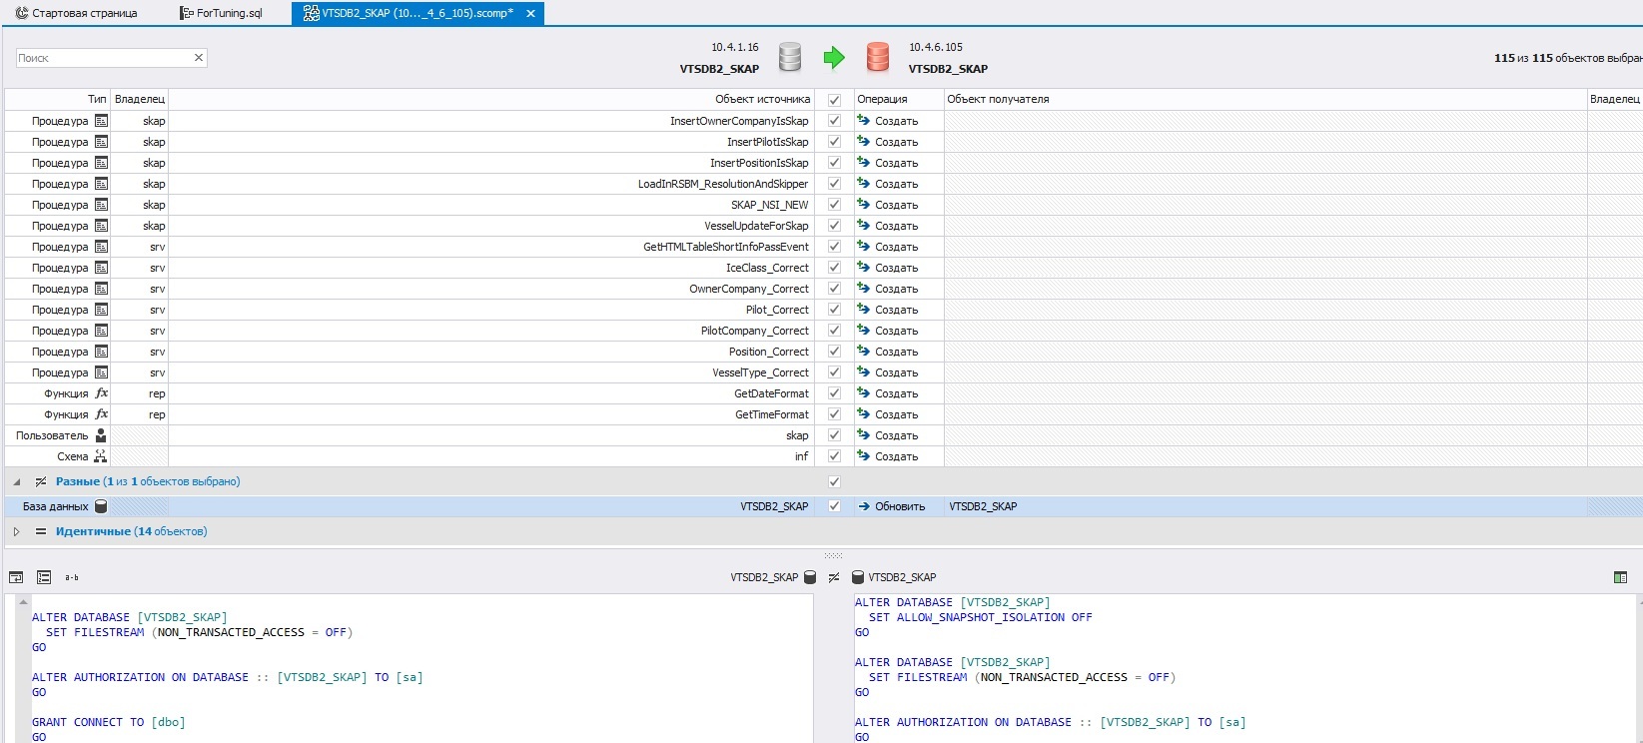Sort by the left Владелец column header
1643x743 pixels.
pos(140,99)
